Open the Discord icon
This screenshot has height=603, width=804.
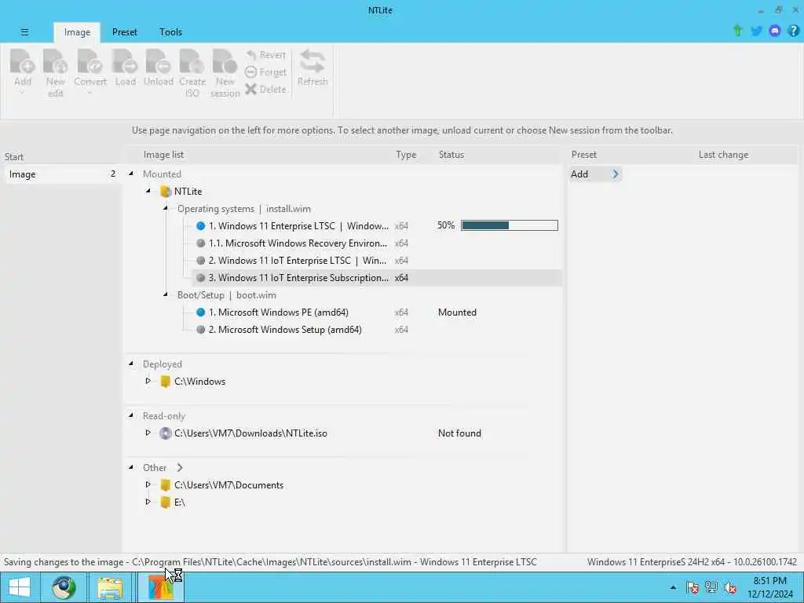pos(775,31)
